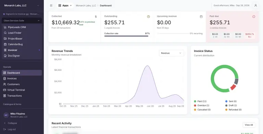Click the blue Sent legend swatch
The height and width of the screenshot is (134, 263).
click(226, 101)
